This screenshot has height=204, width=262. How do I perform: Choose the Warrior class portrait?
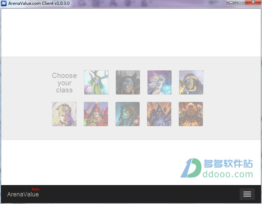pos(191,114)
